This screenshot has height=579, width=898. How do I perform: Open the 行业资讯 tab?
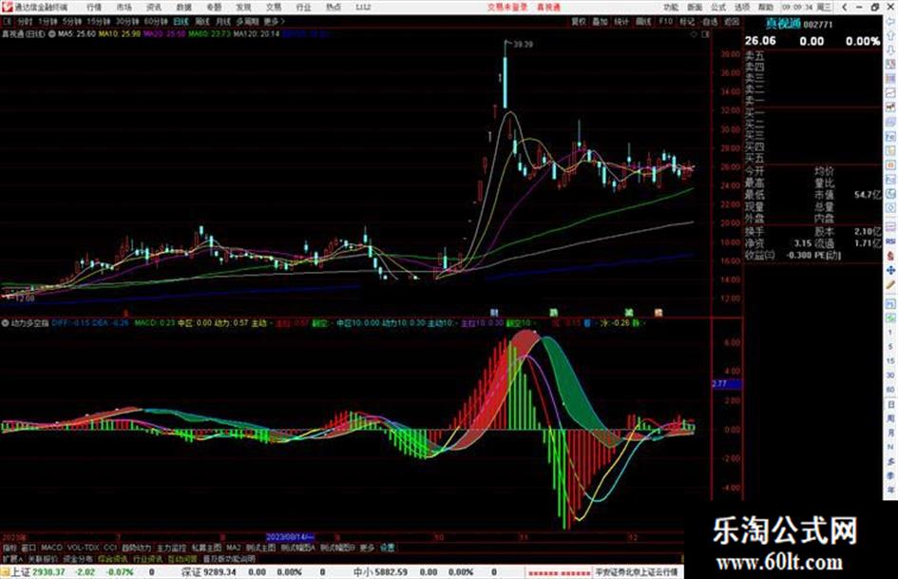tap(147, 558)
